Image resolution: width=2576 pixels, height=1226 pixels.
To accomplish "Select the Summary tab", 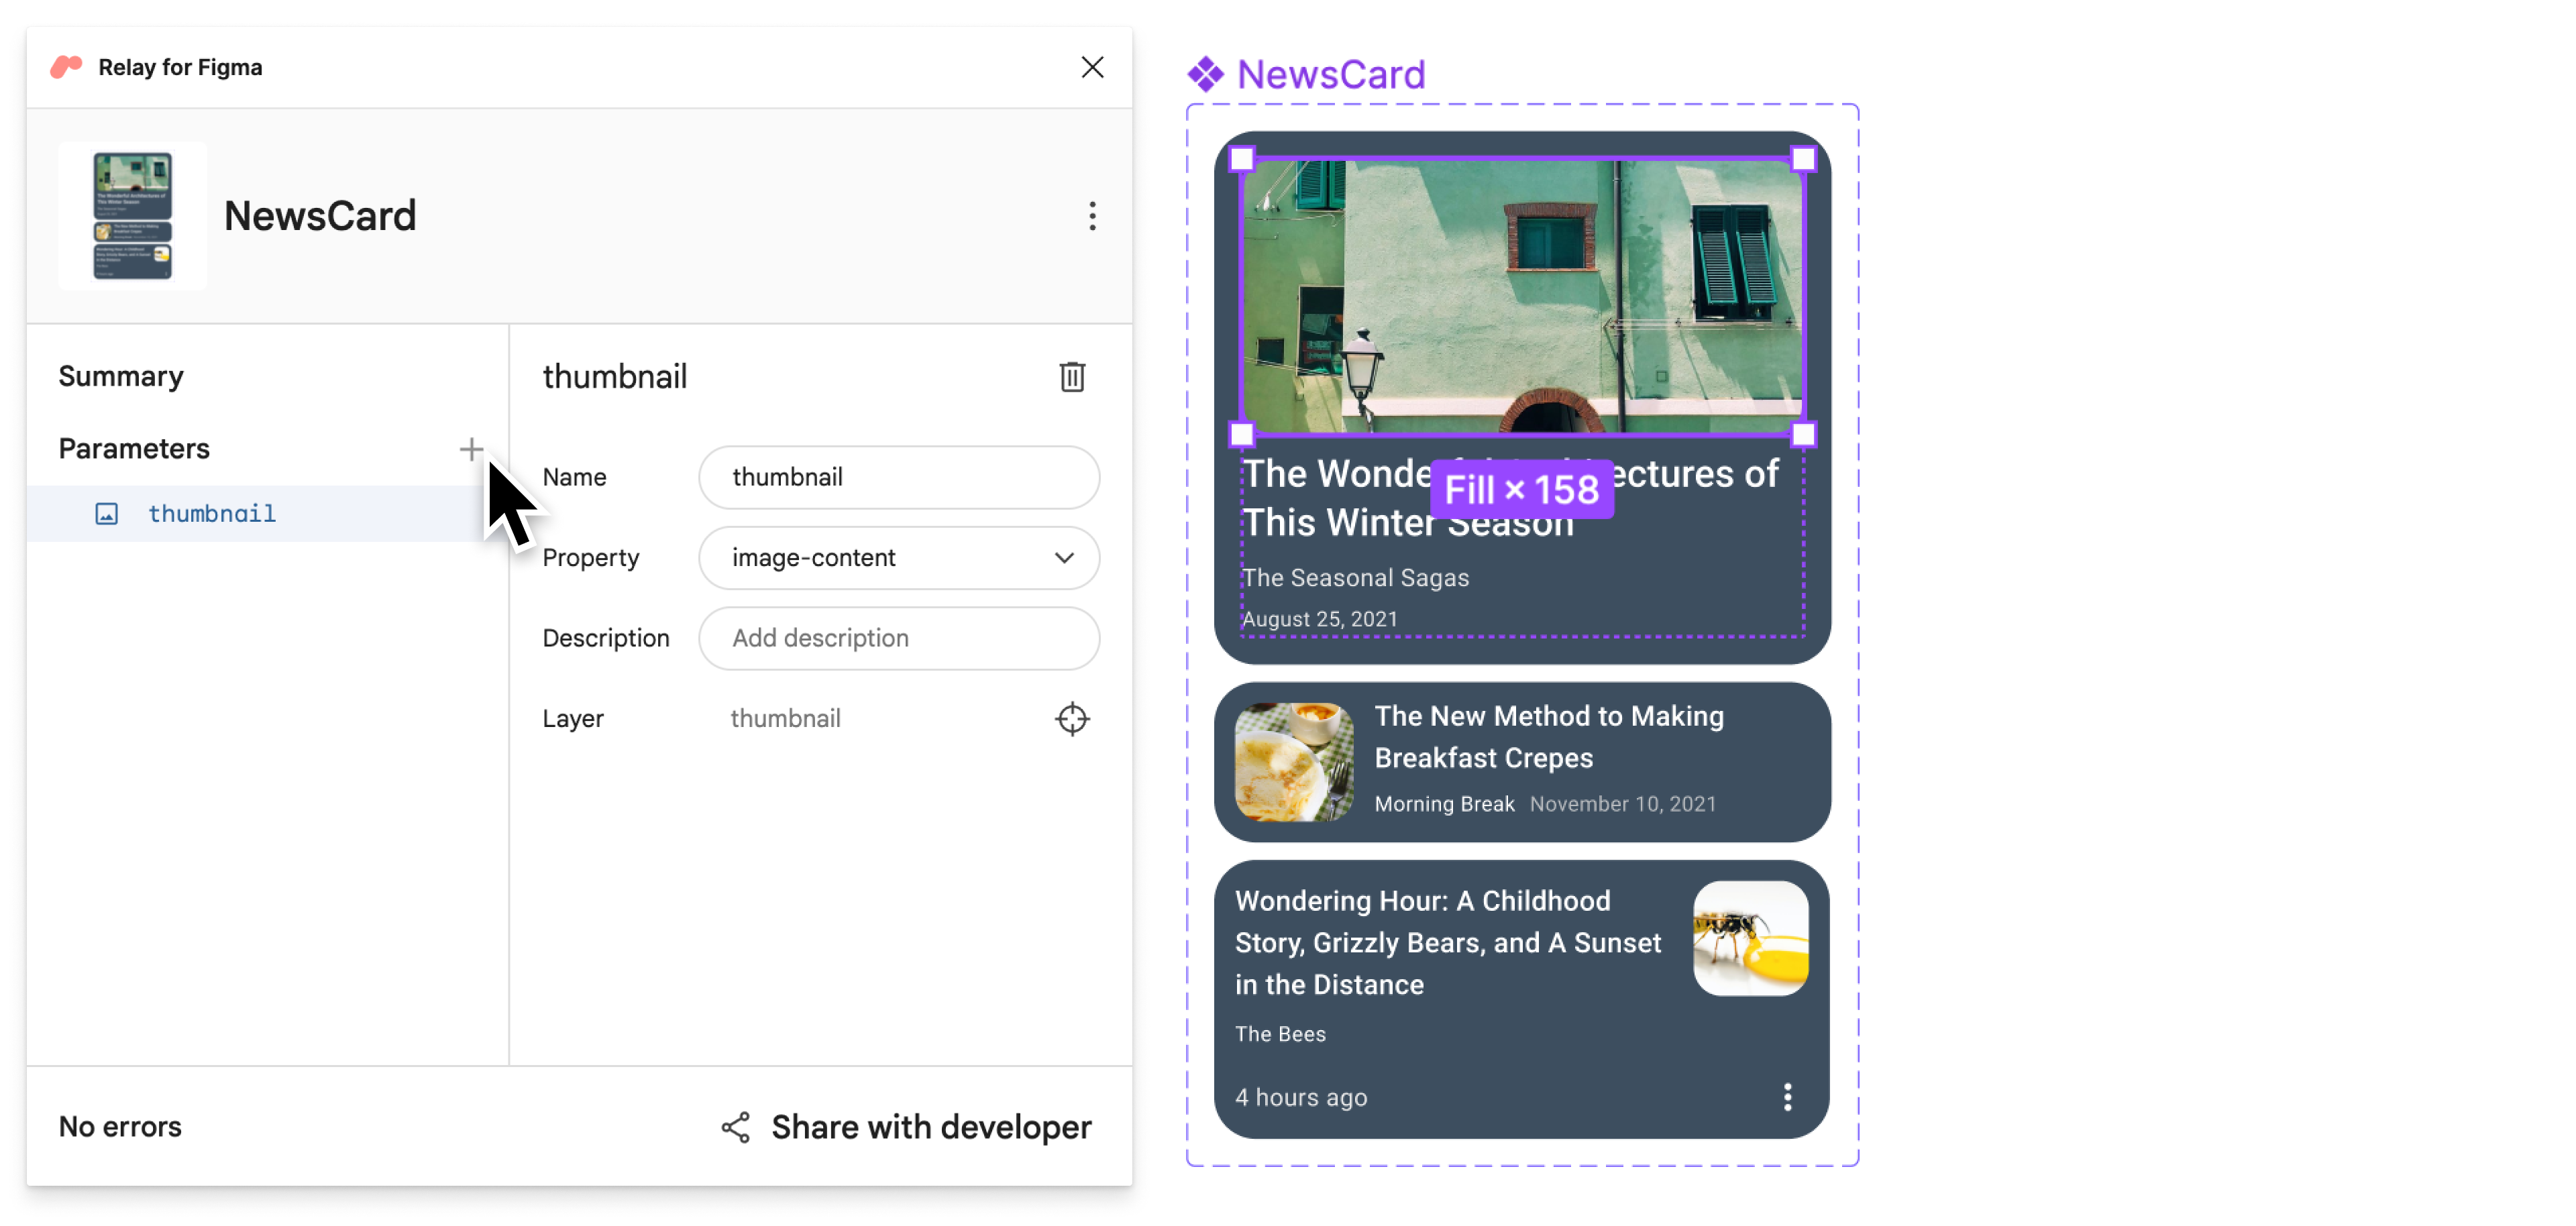I will (118, 376).
